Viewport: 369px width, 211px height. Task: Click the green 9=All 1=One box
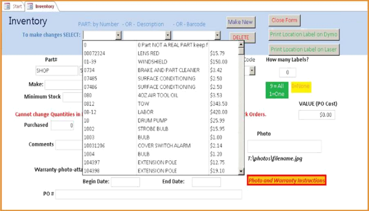click(277, 90)
